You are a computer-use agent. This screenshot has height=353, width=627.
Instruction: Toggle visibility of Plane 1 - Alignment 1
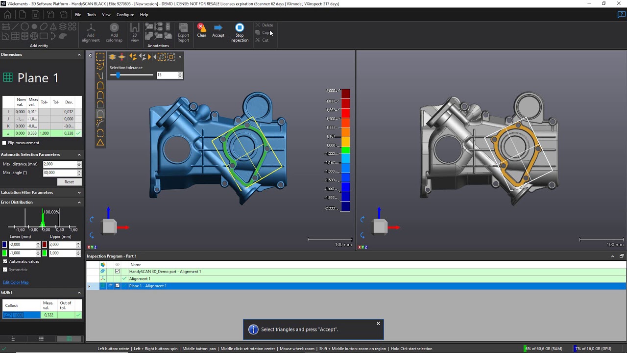118,286
